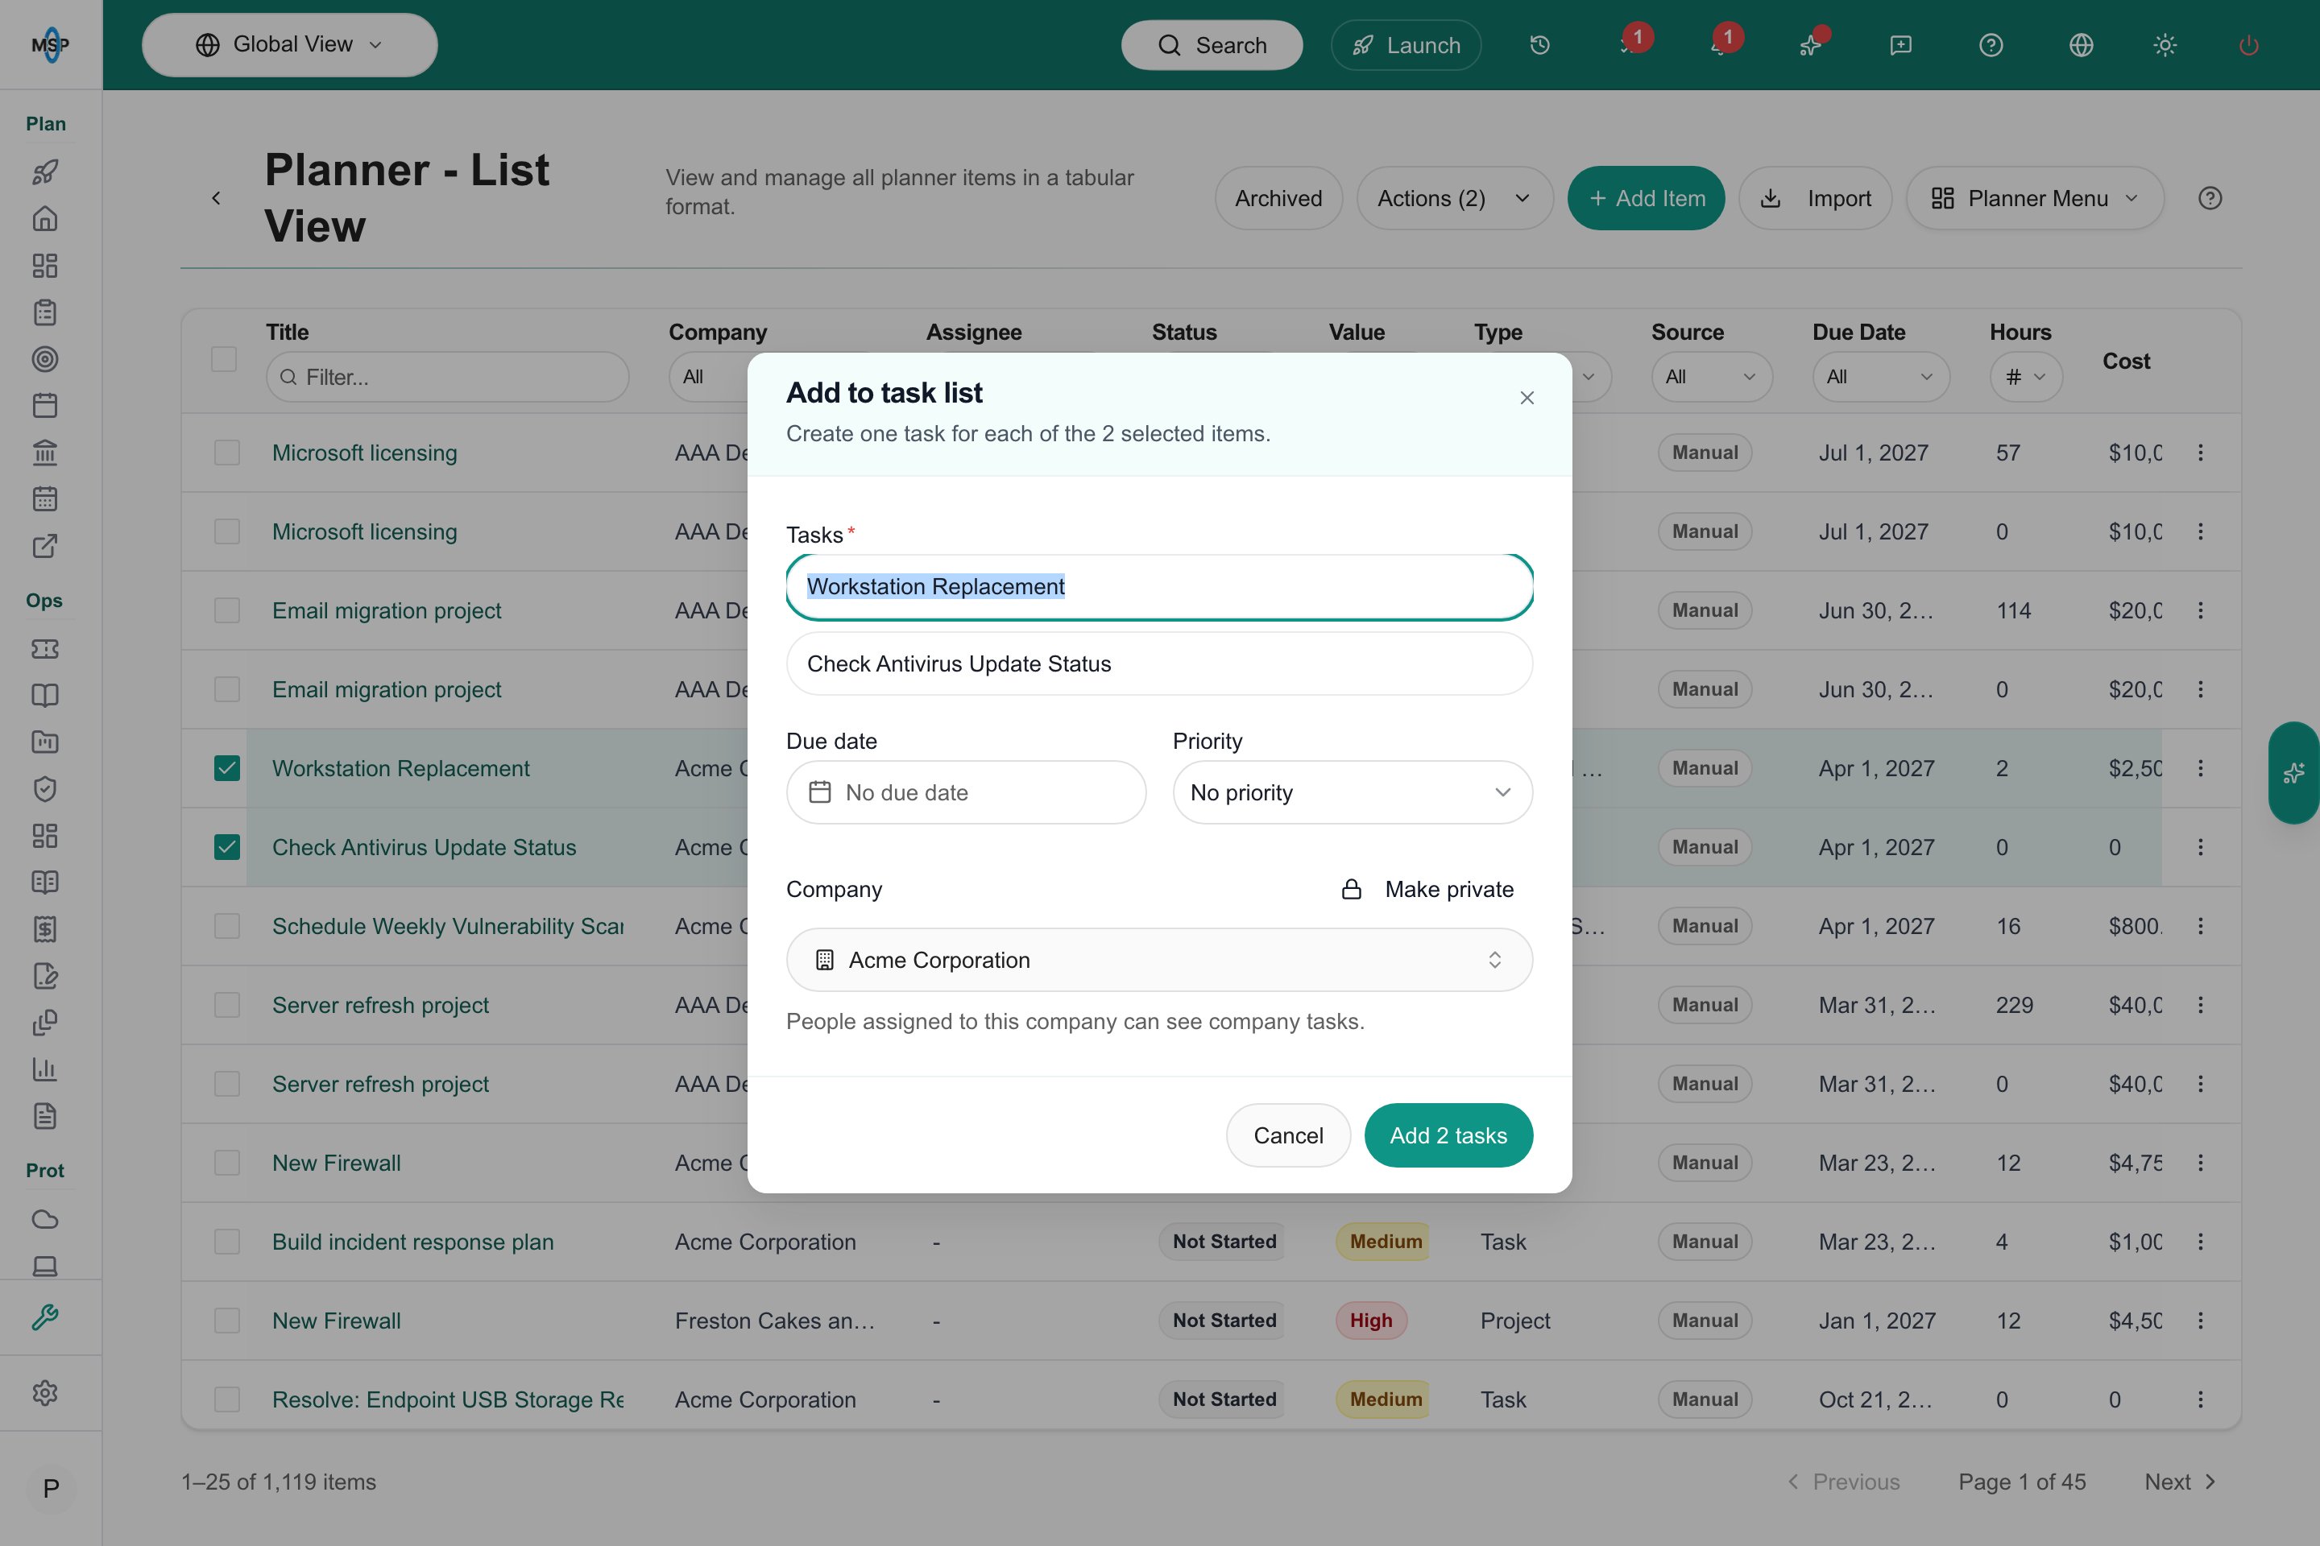This screenshot has width=2320, height=1546.
Task: Open the help question mark in the top bar
Action: click(x=1991, y=45)
